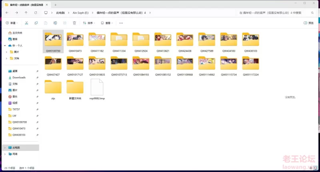Click the Paste icon in toolbar
The image size is (320, 172).
pyautogui.click(x=46, y=23)
